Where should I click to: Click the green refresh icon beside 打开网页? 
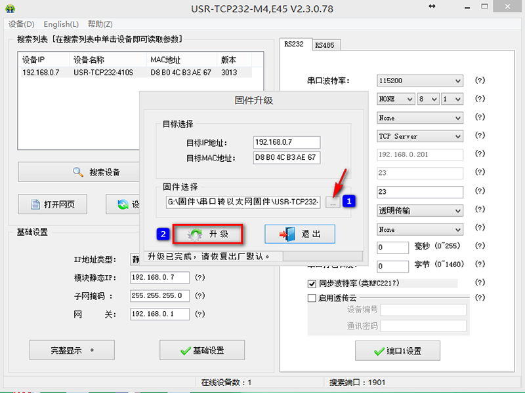[123, 205]
